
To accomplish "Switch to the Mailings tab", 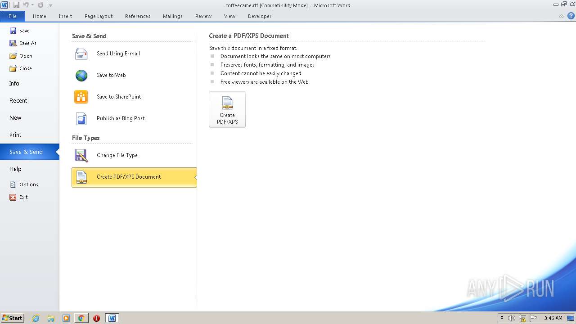I will pyautogui.click(x=173, y=16).
